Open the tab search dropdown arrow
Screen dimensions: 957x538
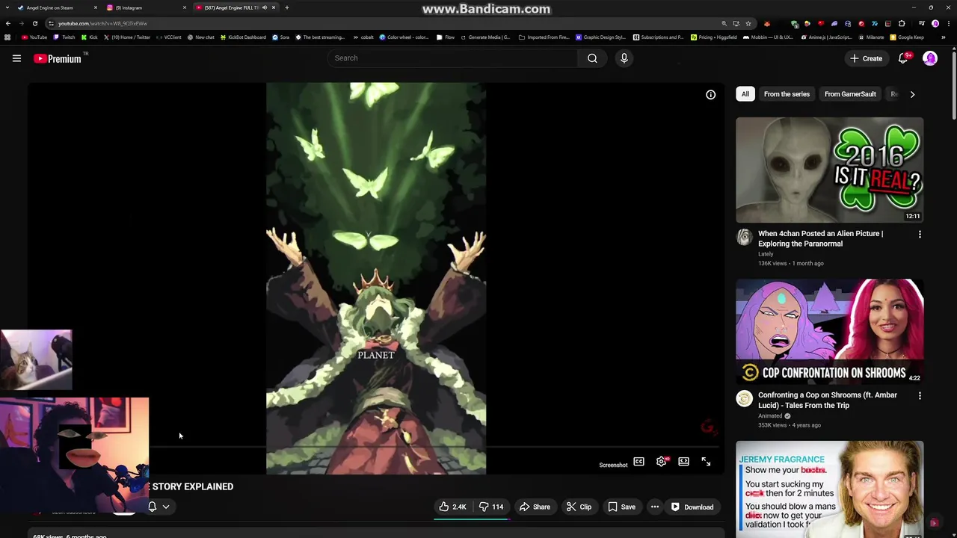click(x=7, y=7)
